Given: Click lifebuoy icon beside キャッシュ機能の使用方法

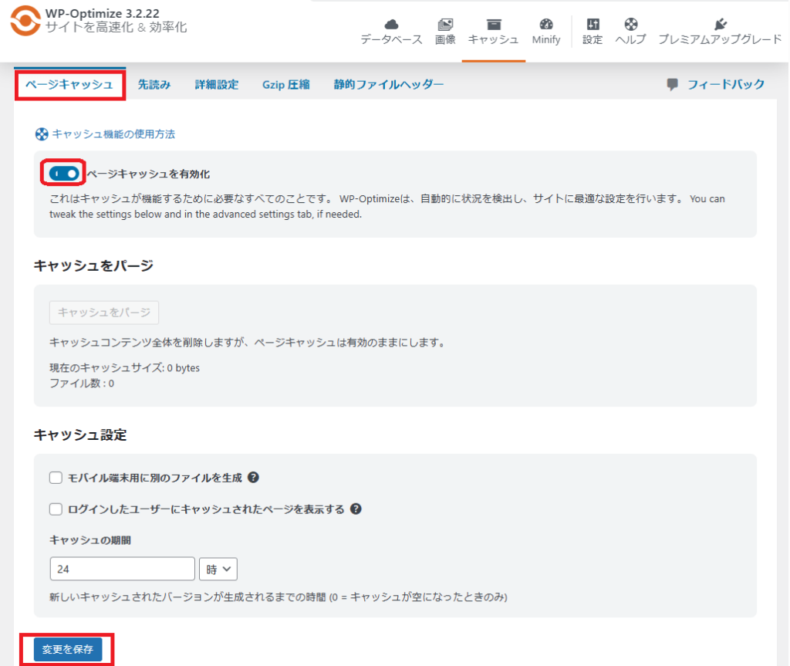Looking at the screenshot, I should tap(42, 134).
